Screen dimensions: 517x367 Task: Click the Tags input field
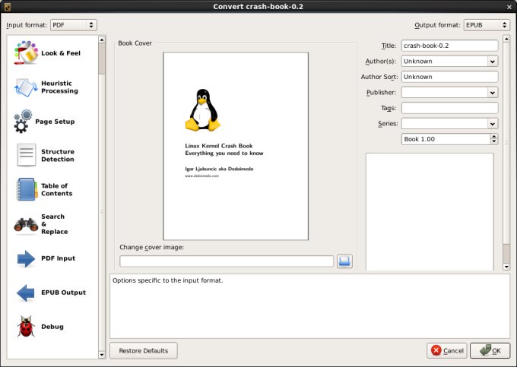point(449,108)
